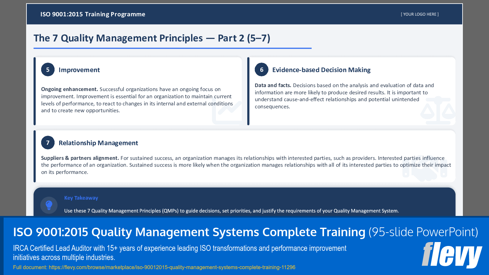Viewport: 489px width, 275px height.
Task: Collapse the Improvement description panel
Action: pos(137,99)
